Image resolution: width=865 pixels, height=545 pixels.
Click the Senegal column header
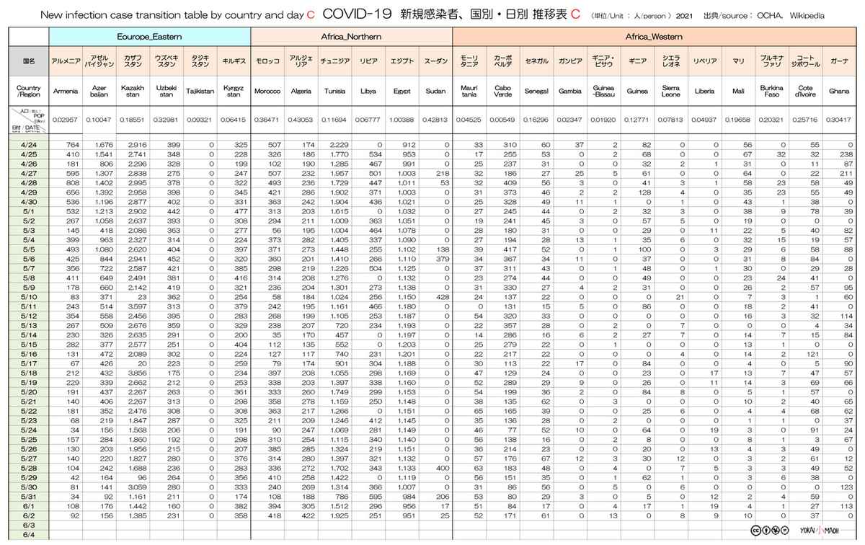point(536,92)
